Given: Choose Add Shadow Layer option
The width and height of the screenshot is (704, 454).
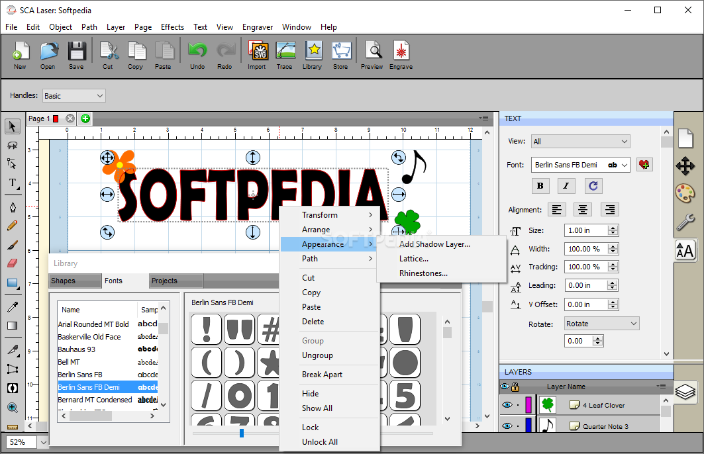Looking at the screenshot, I should tap(434, 244).
